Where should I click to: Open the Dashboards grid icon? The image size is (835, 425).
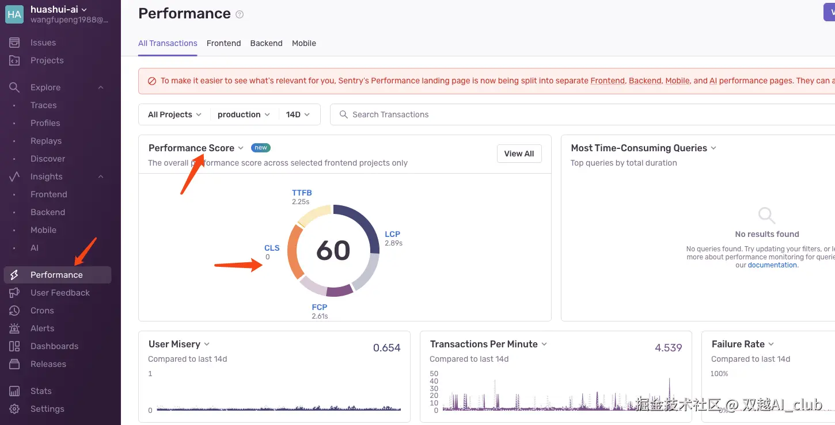click(x=14, y=346)
